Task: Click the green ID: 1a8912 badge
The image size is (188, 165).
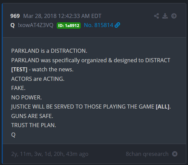Action: 69,25
